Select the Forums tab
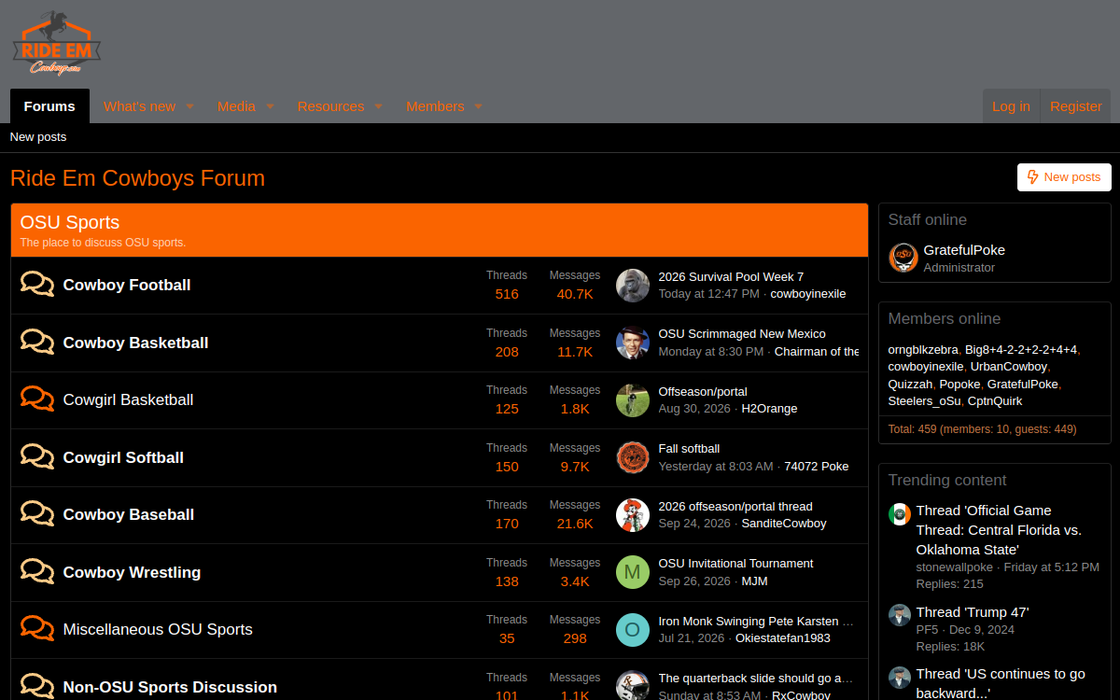 49,106
